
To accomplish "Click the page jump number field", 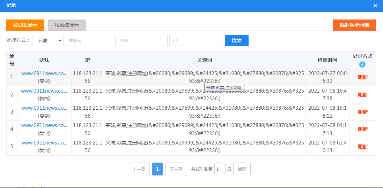I will [220, 169].
